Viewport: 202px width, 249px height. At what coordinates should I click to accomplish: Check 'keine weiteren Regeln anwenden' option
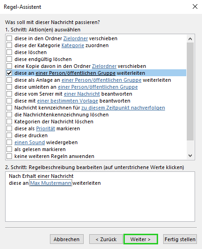click(9, 156)
